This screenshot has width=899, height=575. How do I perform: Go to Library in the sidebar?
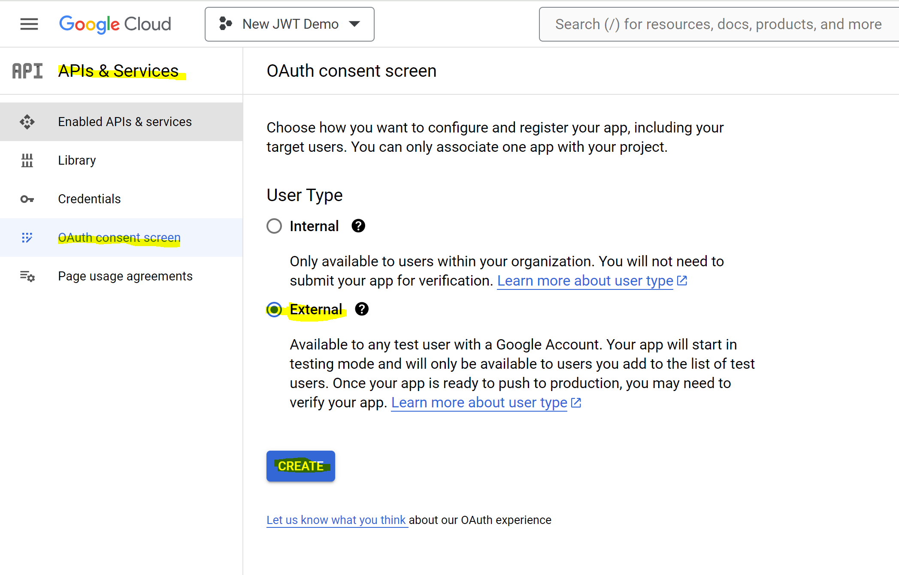[x=77, y=160]
